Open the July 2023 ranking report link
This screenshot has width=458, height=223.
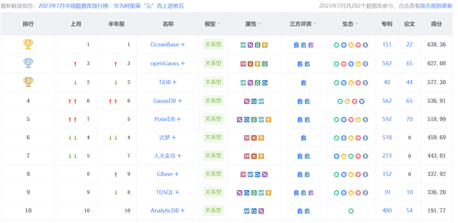(111, 6)
